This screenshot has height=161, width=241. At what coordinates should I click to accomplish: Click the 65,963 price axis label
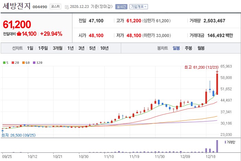click(x=226, y=66)
